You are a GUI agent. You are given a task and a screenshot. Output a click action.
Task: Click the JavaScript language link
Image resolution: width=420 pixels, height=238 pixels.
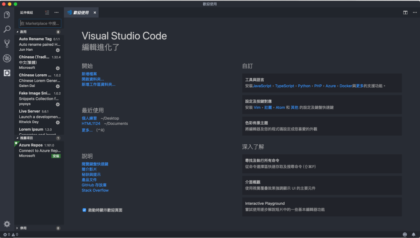(262, 86)
